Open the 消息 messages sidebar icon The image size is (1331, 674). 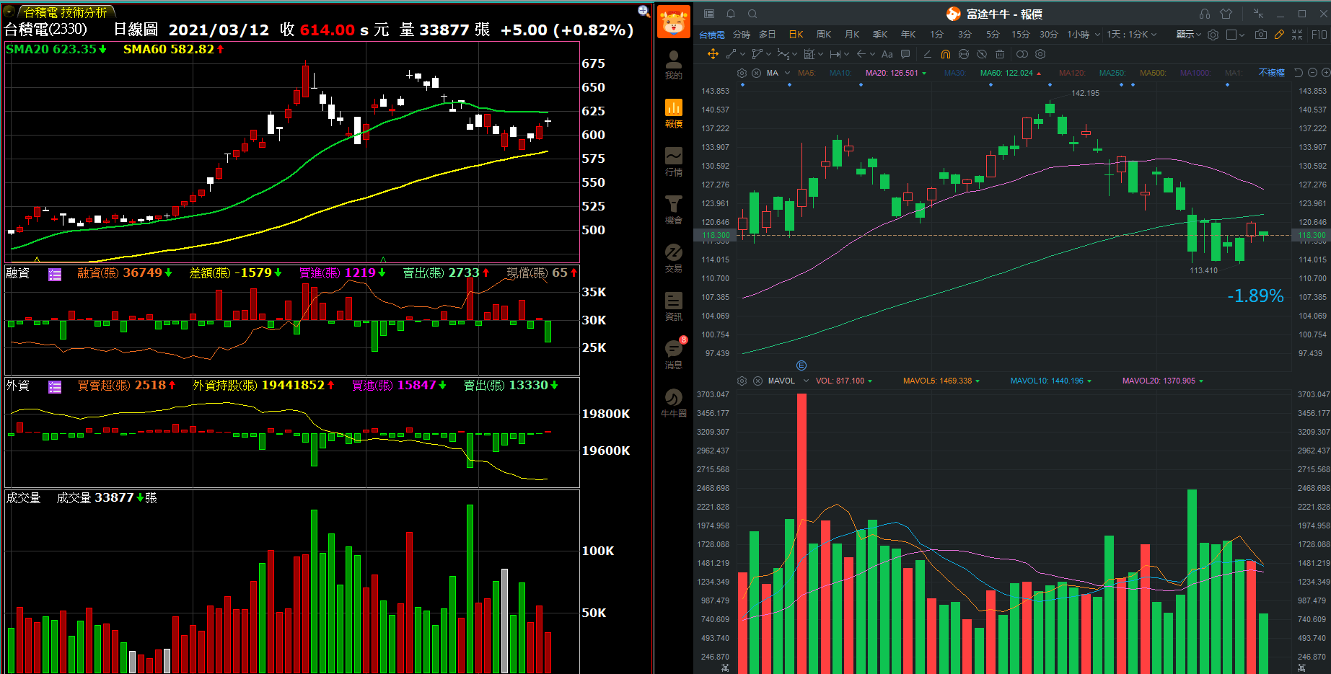[673, 354]
